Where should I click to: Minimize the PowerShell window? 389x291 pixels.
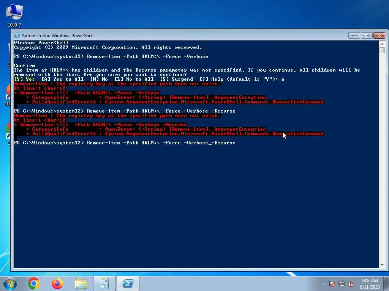[354, 36]
